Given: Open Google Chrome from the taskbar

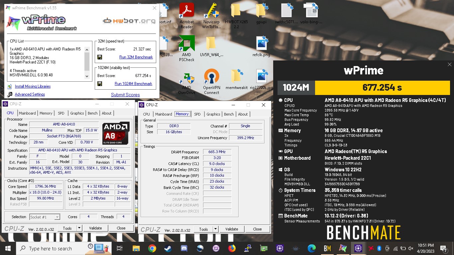Looking at the screenshot, I should pyautogui.click(x=152, y=248).
